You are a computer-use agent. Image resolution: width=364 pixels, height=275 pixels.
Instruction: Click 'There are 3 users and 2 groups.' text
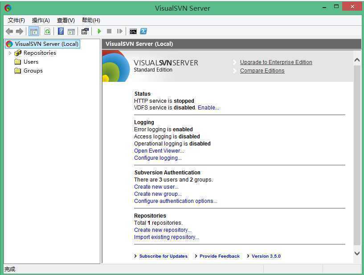(x=173, y=180)
